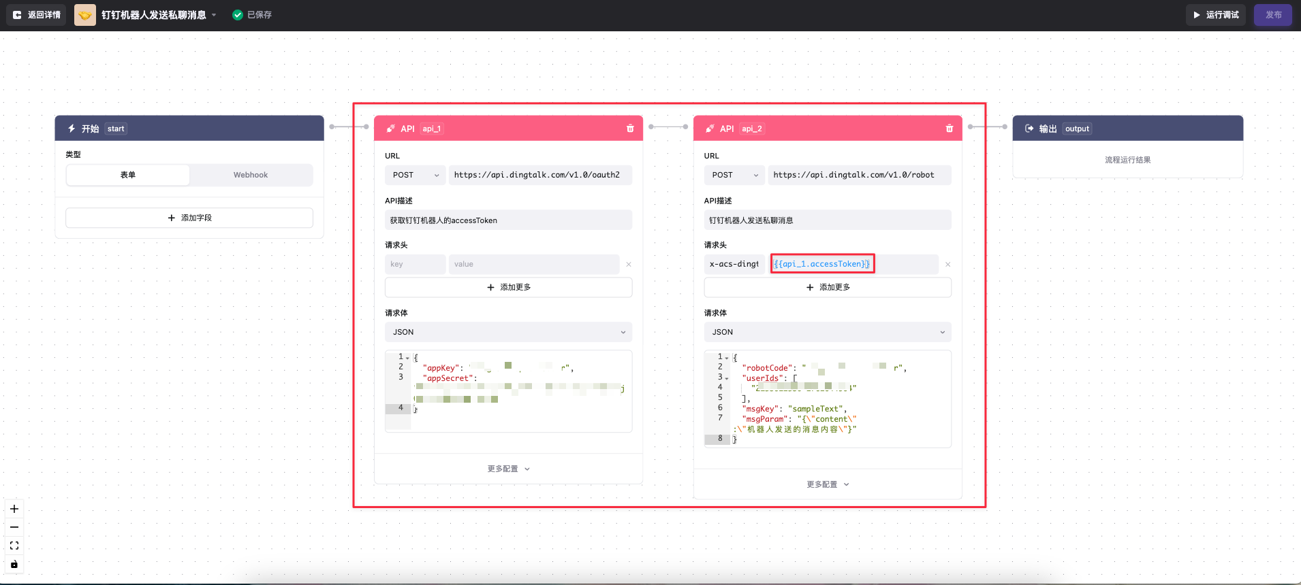Click the 流程运行结果 text in output node
Viewport: 1301px width, 585px height.
pos(1128,160)
